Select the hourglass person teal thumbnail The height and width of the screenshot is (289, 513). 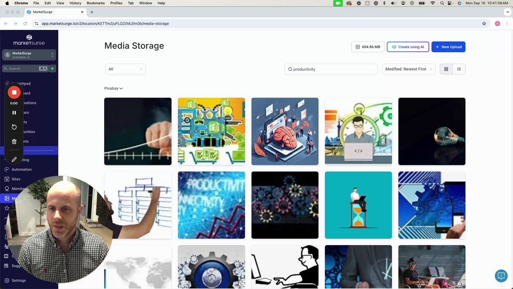click(x=358, y=205)
